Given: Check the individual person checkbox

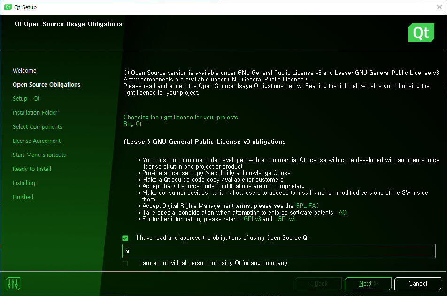Looking at the screenshot, I should pos(125,264).
